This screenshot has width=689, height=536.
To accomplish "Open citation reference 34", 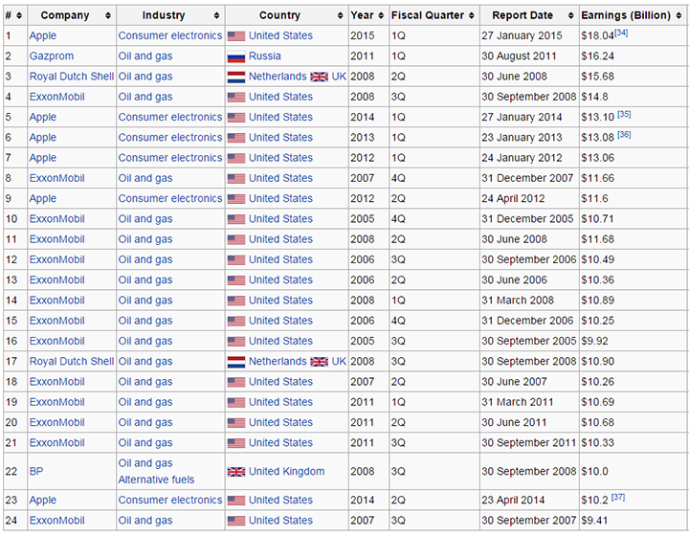I will 621,33.
